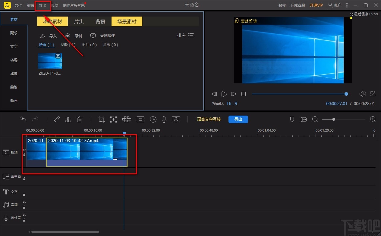Mute the 视频 track speaker icon
Screen dimensions: 381x236
(x=24, y=150)
